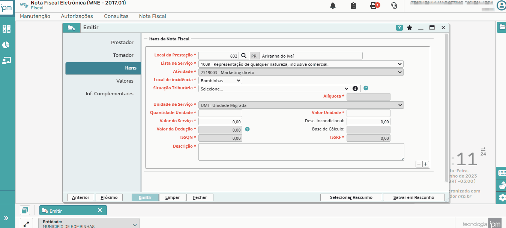
Task: Expand the Entidade selector
Action: pyautogui.click(x=89, y=224)
